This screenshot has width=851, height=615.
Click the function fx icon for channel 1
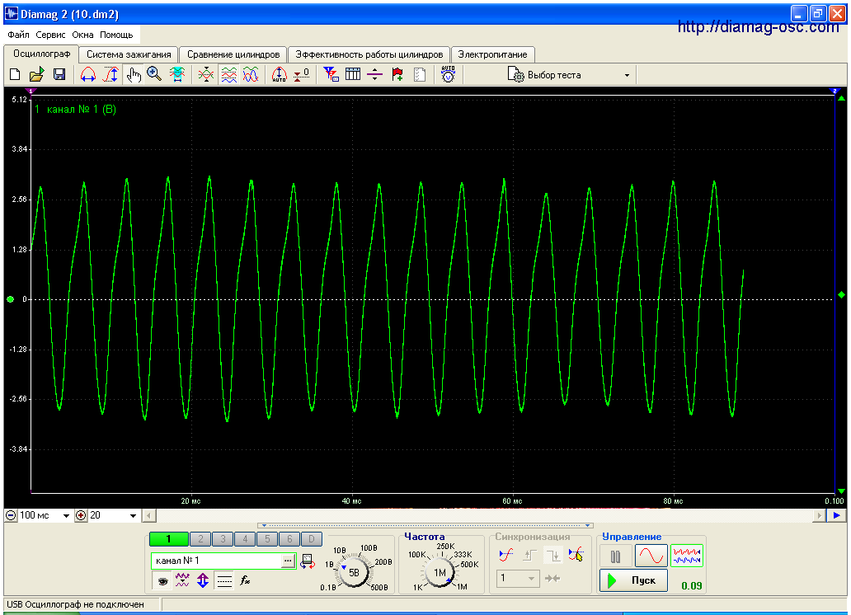245,580
